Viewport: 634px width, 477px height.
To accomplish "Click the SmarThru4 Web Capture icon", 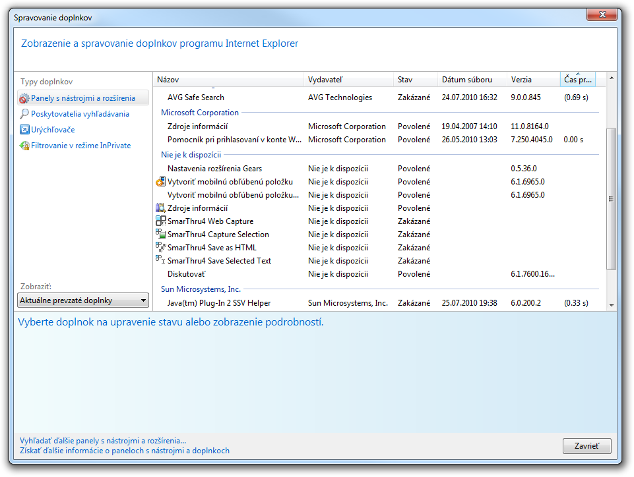I will pos(160,221).
